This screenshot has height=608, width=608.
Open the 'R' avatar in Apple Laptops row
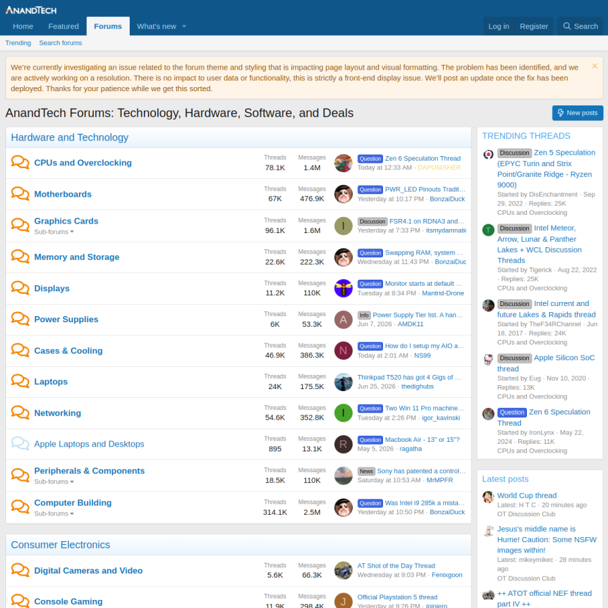pos(343,445)
